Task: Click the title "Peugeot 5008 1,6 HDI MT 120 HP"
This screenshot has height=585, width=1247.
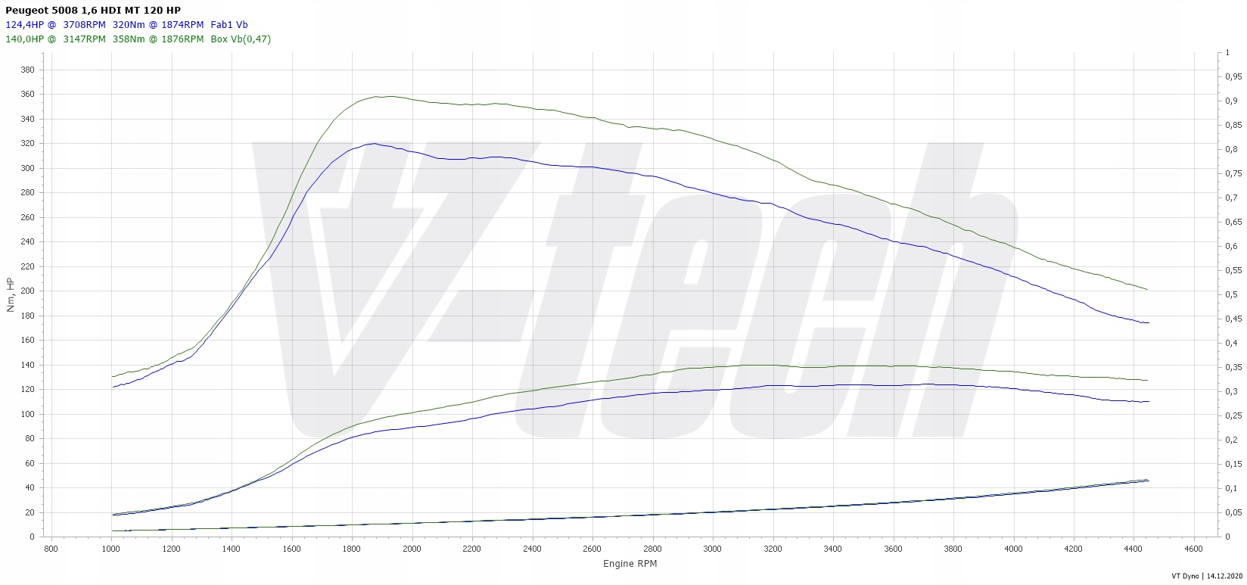Action: (93, 10)
